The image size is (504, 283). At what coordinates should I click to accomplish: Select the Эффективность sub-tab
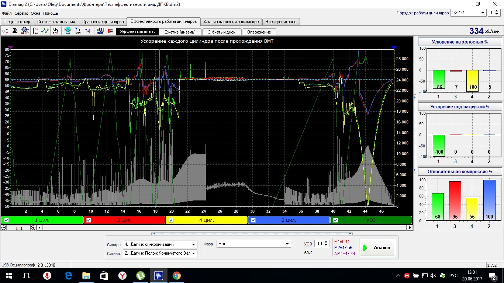[137, 32]
